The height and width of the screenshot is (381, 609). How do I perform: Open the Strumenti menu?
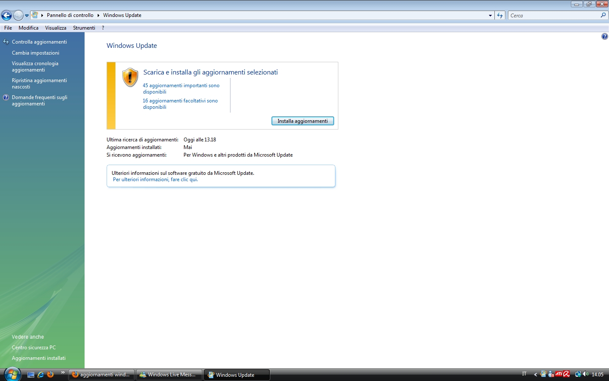click(84, 28)
